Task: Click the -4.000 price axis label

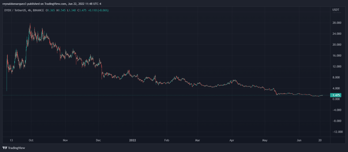Action: pos(337,110)
